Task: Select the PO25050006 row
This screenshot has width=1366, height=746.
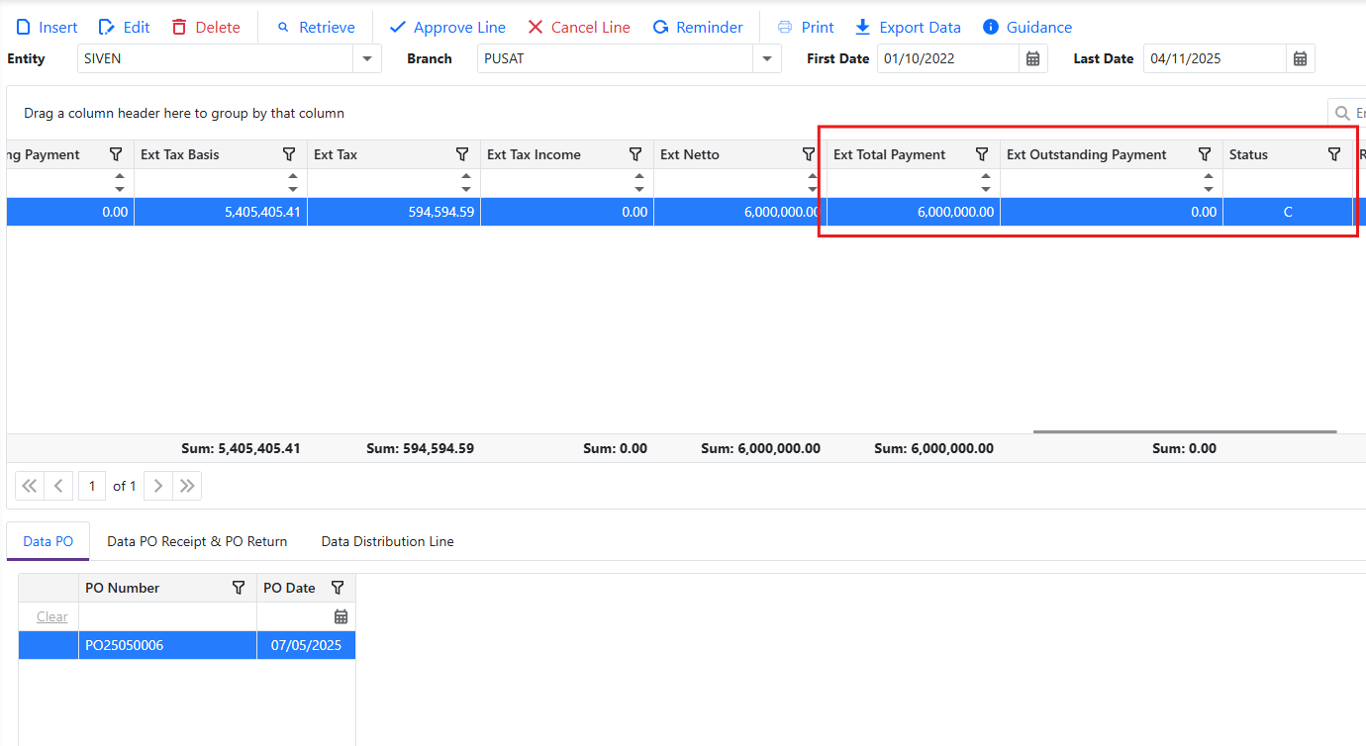Action: [x=187, y=645]
